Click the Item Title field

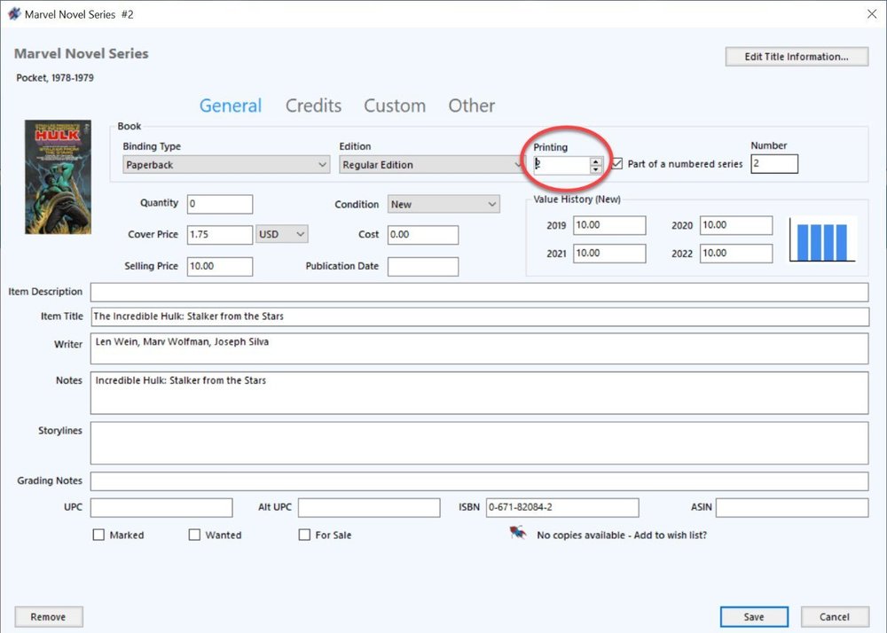pos(479,316)
